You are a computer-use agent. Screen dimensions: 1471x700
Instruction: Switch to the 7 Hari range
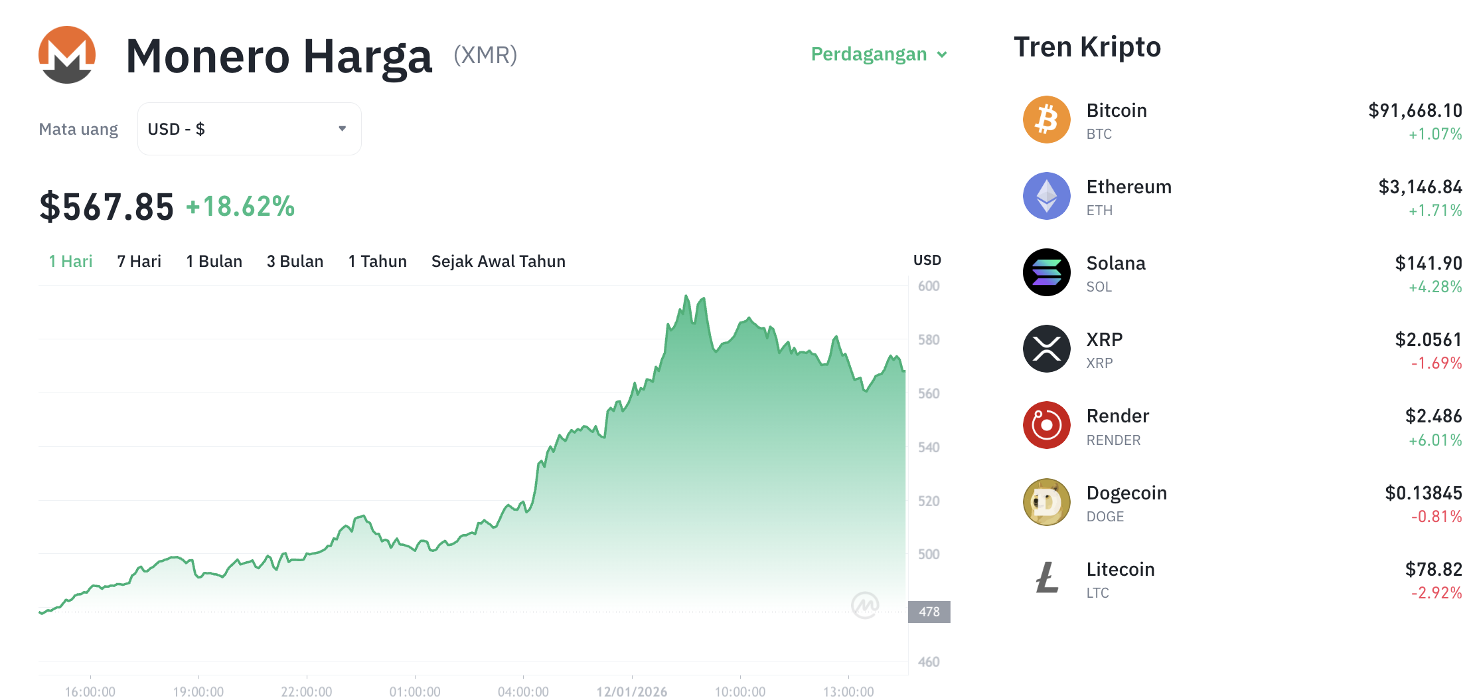coord(139,262)
